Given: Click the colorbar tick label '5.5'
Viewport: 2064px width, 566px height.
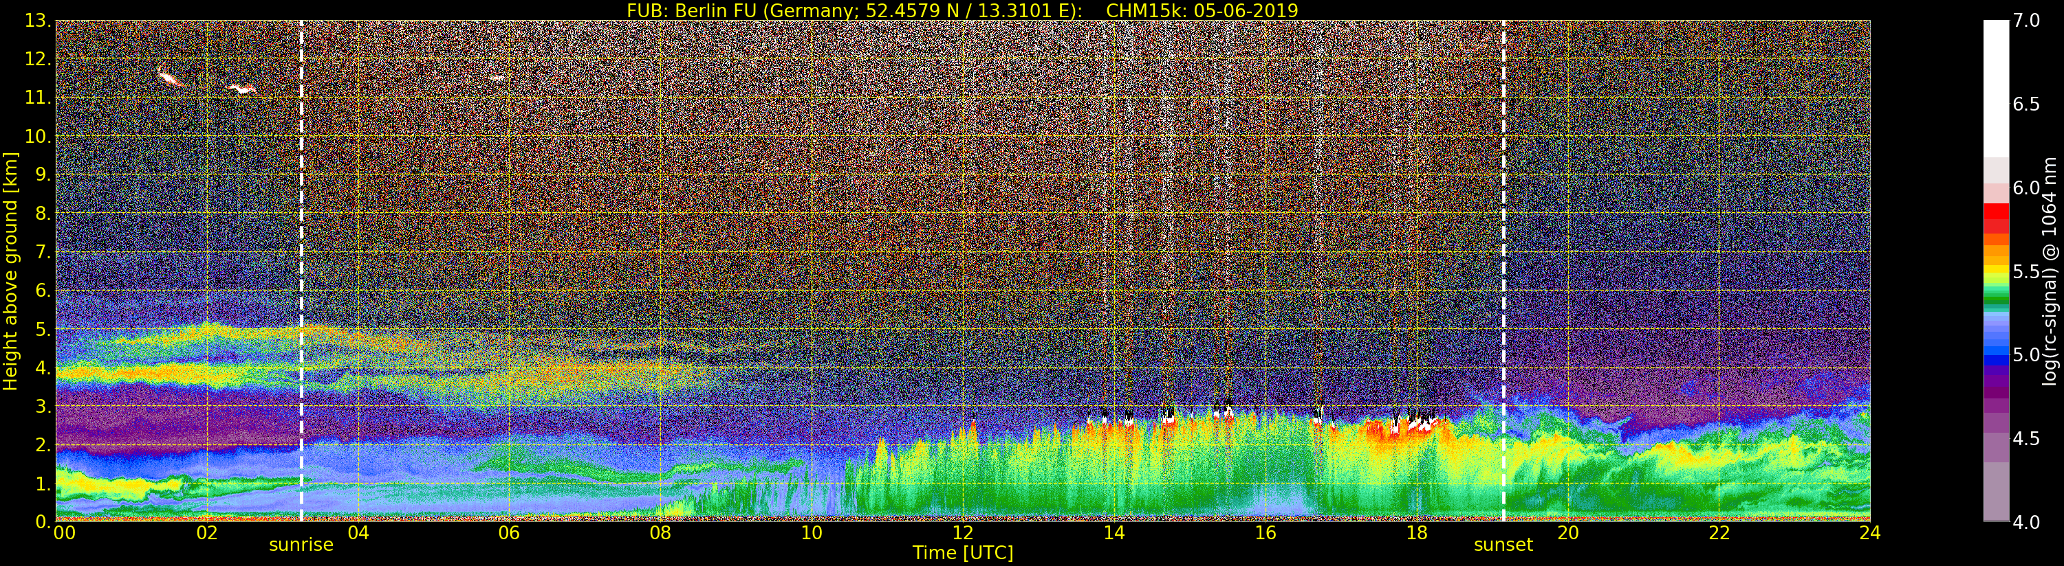Looking at the screenshot, I should click(x=2027, y=272).
